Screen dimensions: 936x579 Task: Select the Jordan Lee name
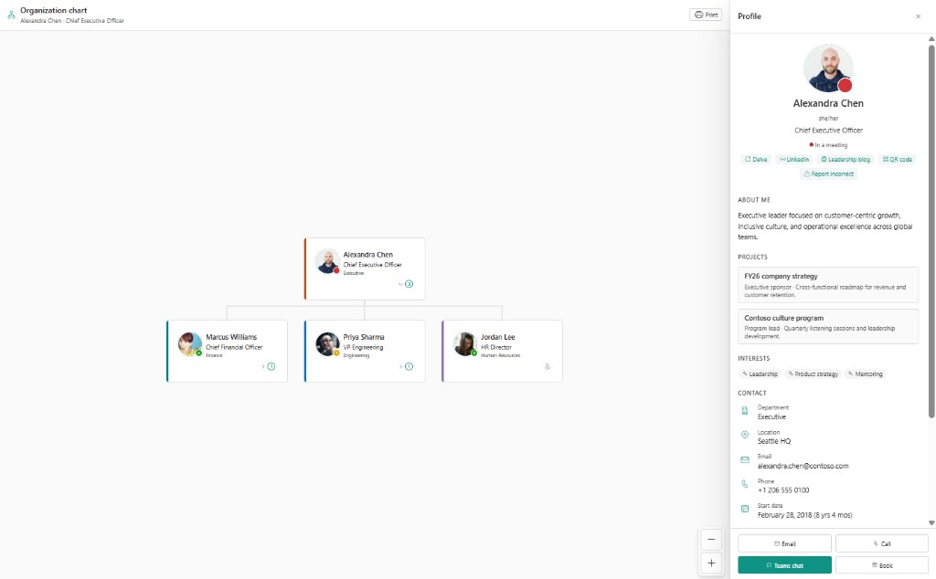coord(498,337)
